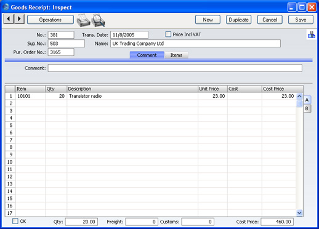Viewport: 319px width, 229px height.
Task: Go to the next record arrow
Action: [x=19, y=19]
